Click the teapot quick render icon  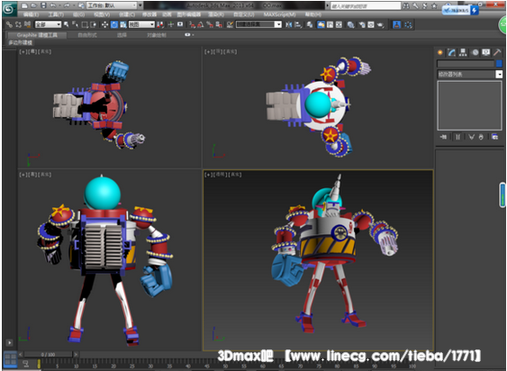[381, 24]
